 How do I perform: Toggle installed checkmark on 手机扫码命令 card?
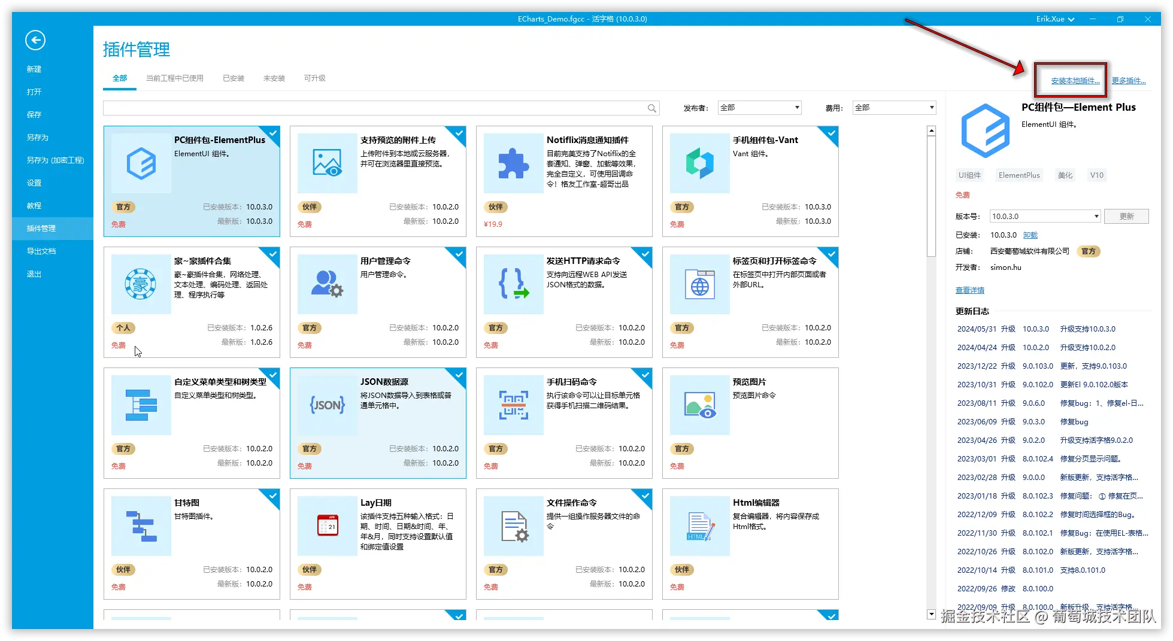click(x=645, y=375)
